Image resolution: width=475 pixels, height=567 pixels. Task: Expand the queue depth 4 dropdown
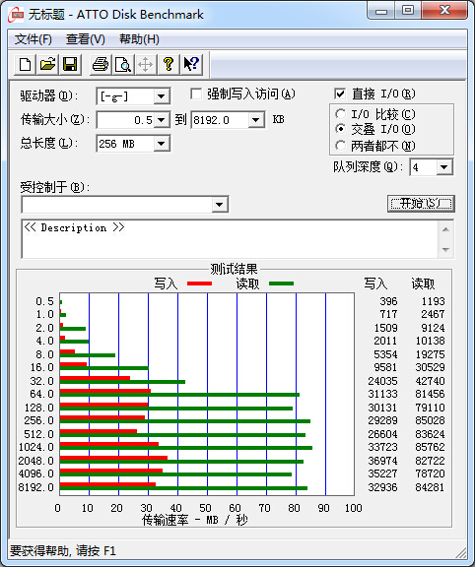tap(443, 167)
